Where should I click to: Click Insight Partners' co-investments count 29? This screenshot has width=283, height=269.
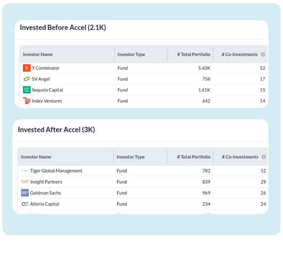tap(263, 182)
